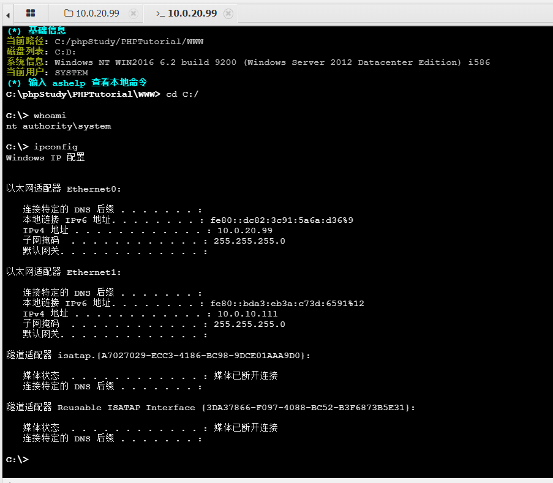Click the Reusable ISATAP Interface heading
Image resolution: width=553 pixels, height=483 pixels.
click(210, 407)
